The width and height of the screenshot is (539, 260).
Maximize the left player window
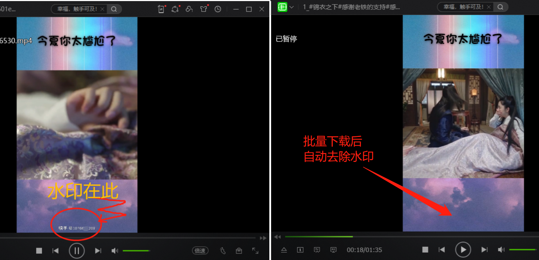(249, 9)
